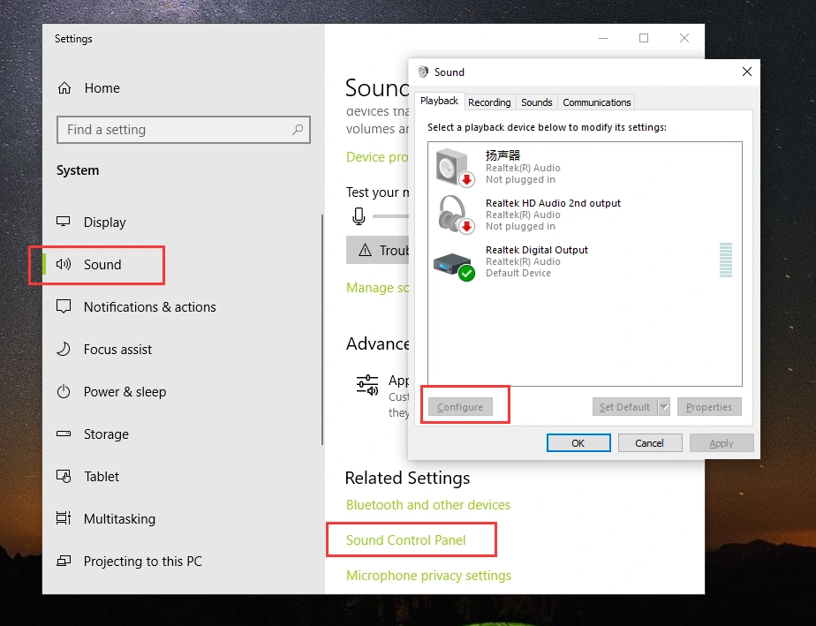Viewport: 816px width, 626px height.
Task: Click the Power & sleep icon
Action: coord(64,391)
